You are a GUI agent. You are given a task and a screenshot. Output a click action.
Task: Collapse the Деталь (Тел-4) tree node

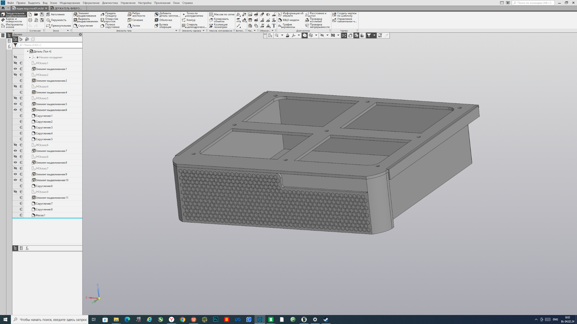(x=28, y=51)
